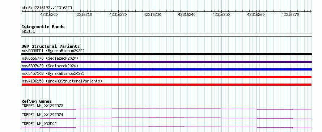This screenshot has height=132, width=322.
Task: Select transcript label TRERF1|NM_033502
Action: tap(39, 124)
